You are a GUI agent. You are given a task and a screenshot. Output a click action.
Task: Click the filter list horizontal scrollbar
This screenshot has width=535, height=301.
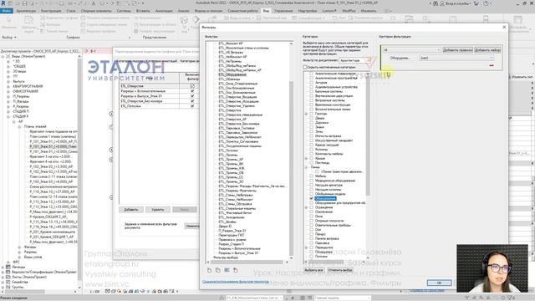247,262
